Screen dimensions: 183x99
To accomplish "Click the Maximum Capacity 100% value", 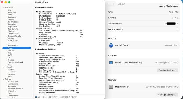I will [x=59, y=45].
